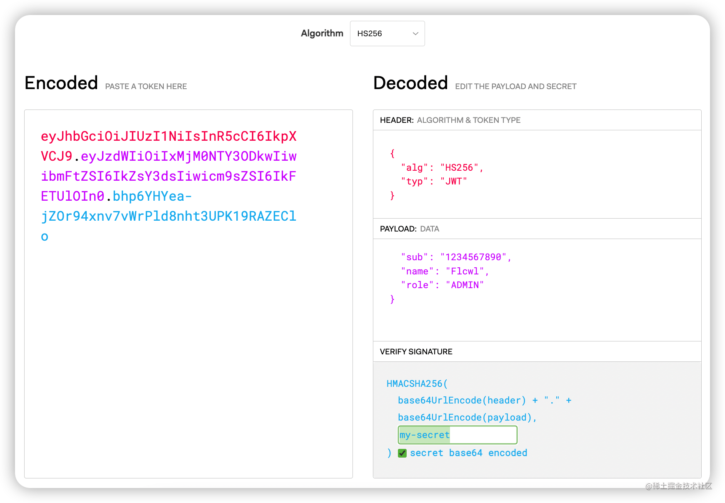Select the red header segment of the token
Image resolution: width=725 pixels, height=503 pixels.
click(167, 136)
